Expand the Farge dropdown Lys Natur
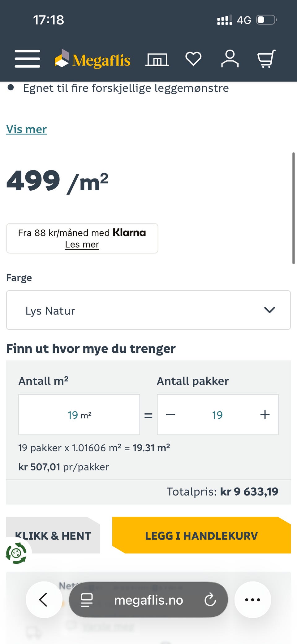The width and height of the screenshot is (297, 644). pyautogui.click(x=148, y=310)
